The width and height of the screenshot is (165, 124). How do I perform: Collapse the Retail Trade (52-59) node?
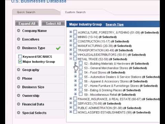click(71, 59)
